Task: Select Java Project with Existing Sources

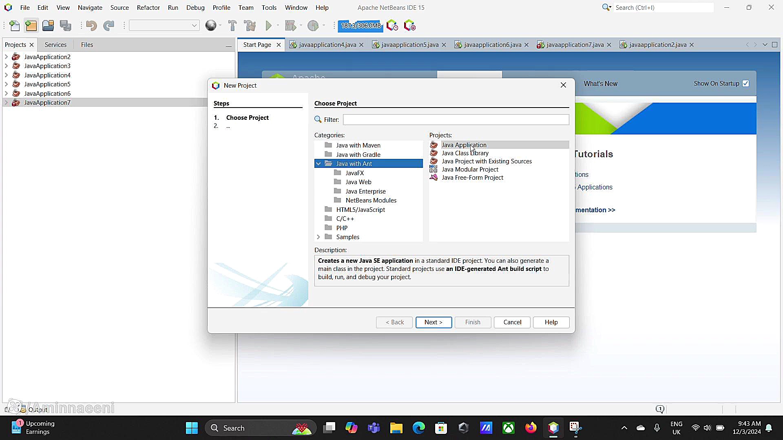Action: coord(487,161)
